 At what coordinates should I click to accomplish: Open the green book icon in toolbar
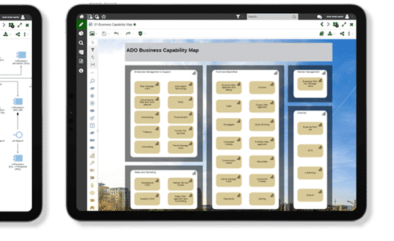point(321,33)
